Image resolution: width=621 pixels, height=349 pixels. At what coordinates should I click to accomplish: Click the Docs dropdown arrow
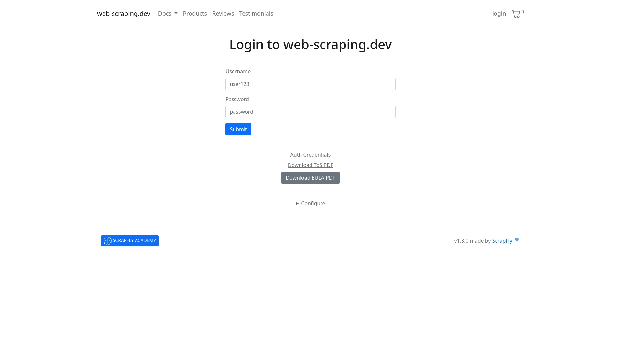(176, 14)
